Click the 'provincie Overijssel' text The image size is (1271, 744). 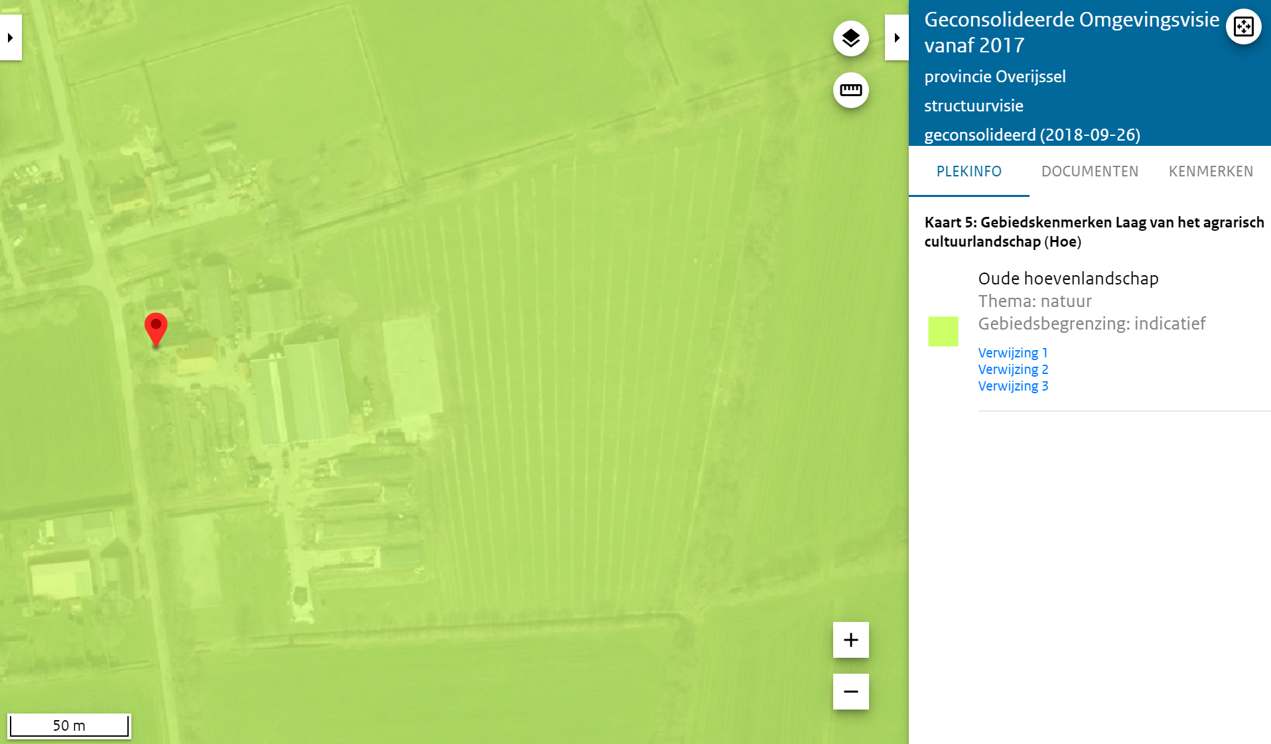994,77
